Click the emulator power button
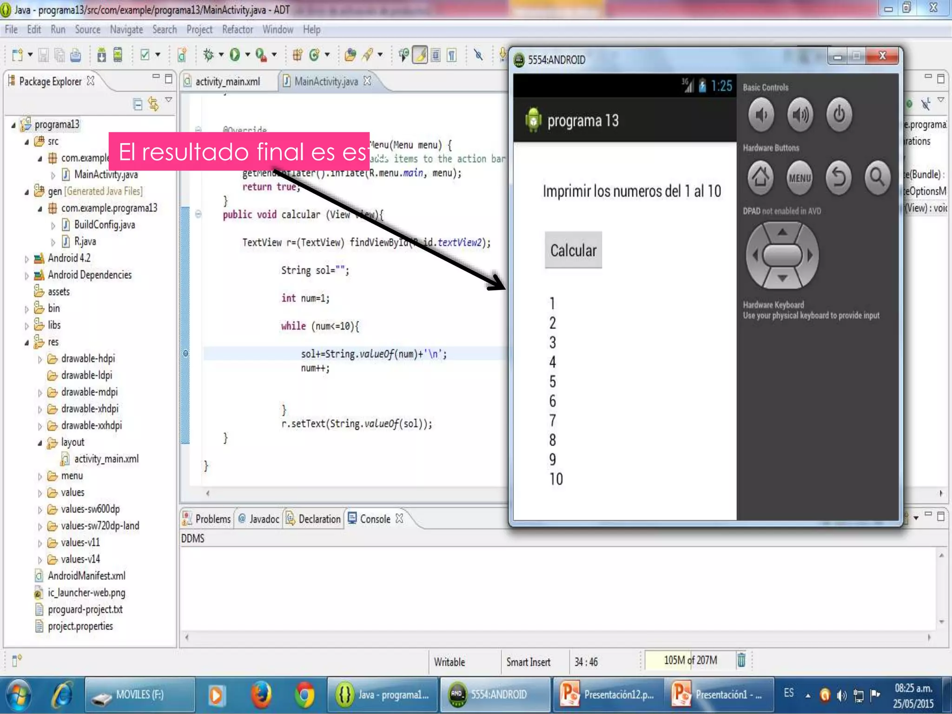Image resolution: width=952 pixels, height=714 pixels. click(x=839, y=114)
